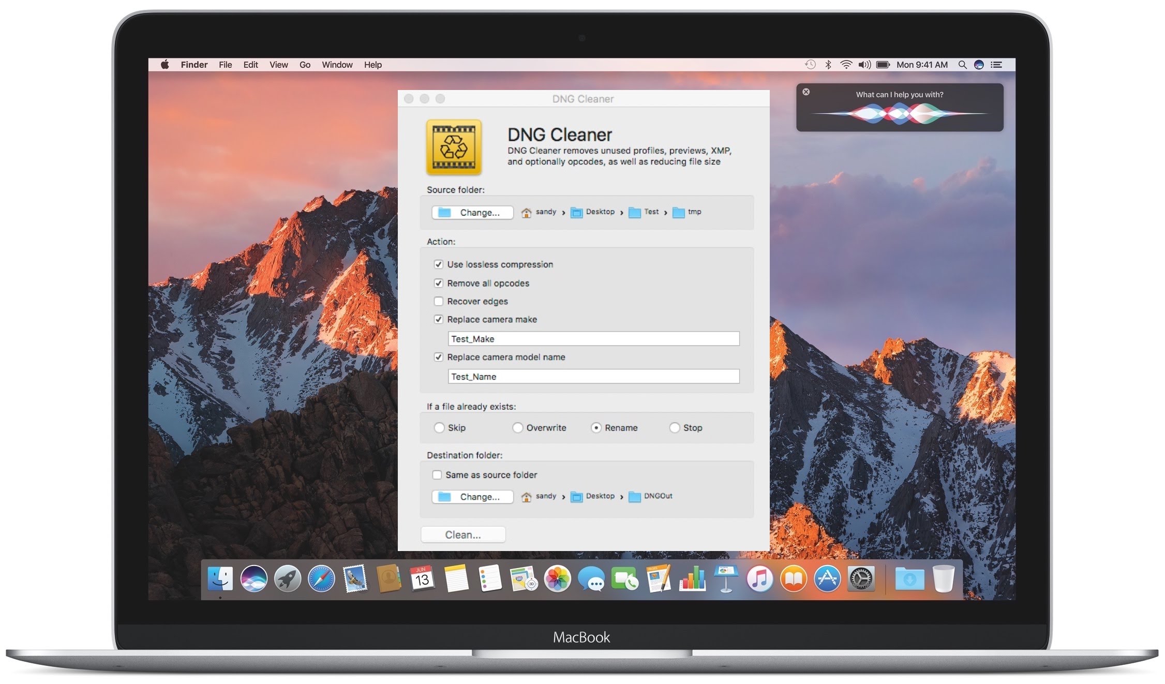The height and width of the screenshot is (684, 1165).
Task: Toggle Replace camera make checkbox
Action: click(x=439, y=319)
